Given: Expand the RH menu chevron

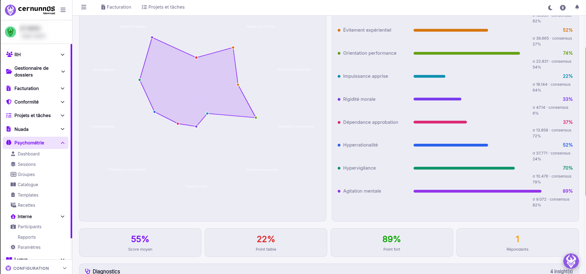Looking at the screenshot, I should [x=63, y=55].
